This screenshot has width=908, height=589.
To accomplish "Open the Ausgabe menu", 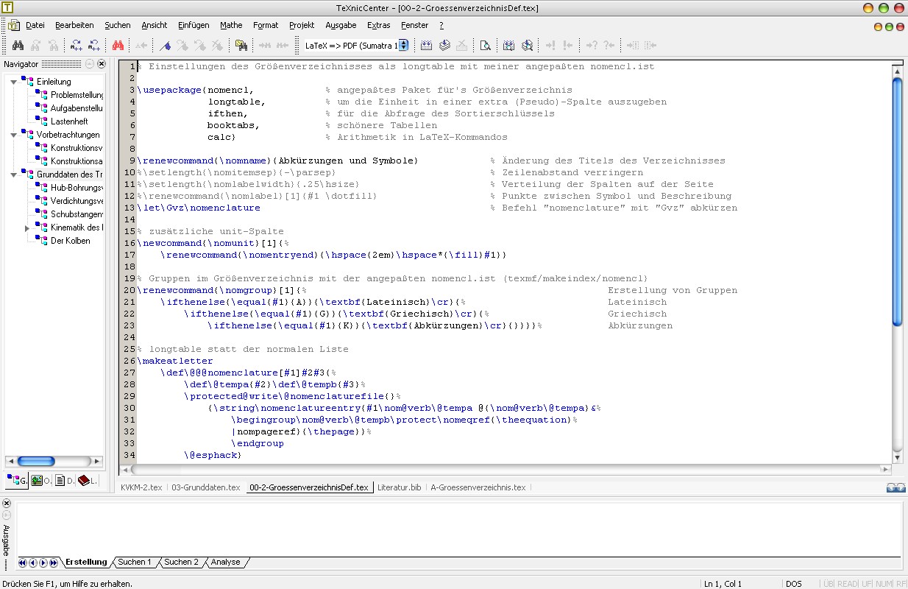I will coord(341,25).
